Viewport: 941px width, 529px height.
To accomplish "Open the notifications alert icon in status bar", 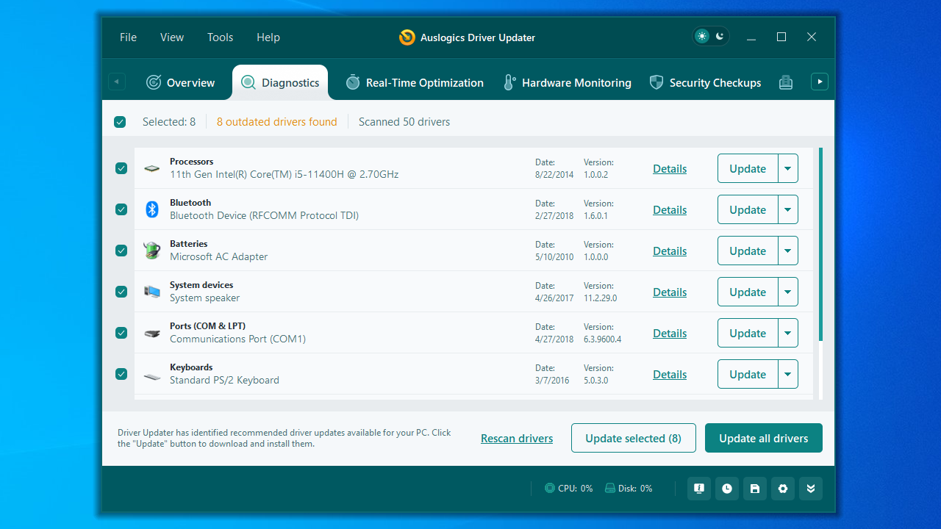I will pyautogui.click(x=699, y=489).
